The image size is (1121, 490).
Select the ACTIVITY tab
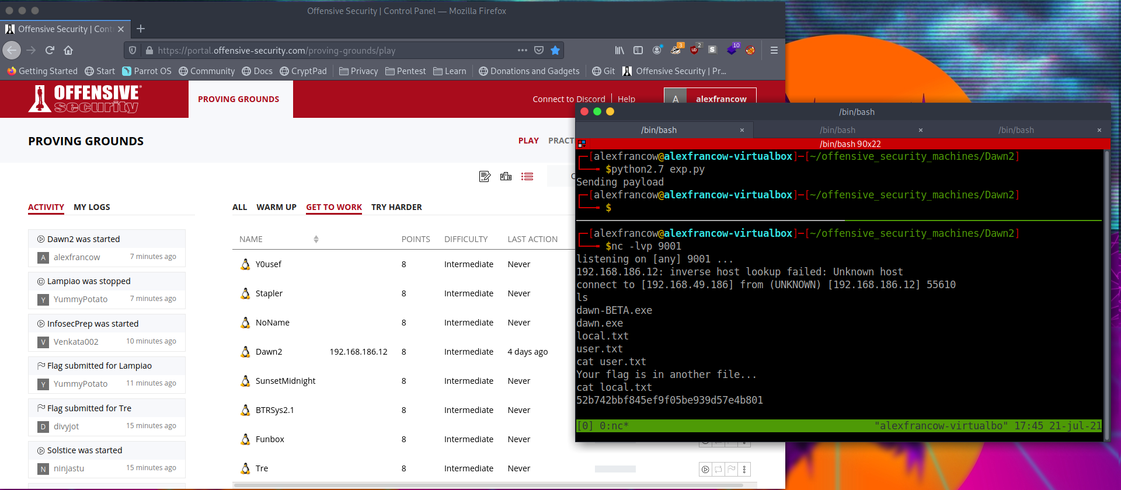coord(46,207)
